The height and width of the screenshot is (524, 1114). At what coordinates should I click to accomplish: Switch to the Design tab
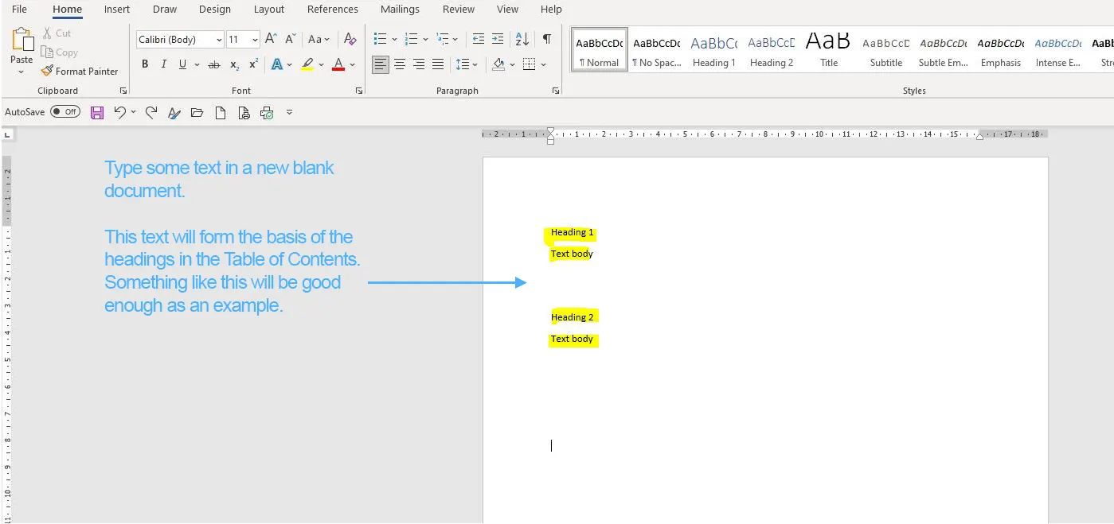pos(215,10)
